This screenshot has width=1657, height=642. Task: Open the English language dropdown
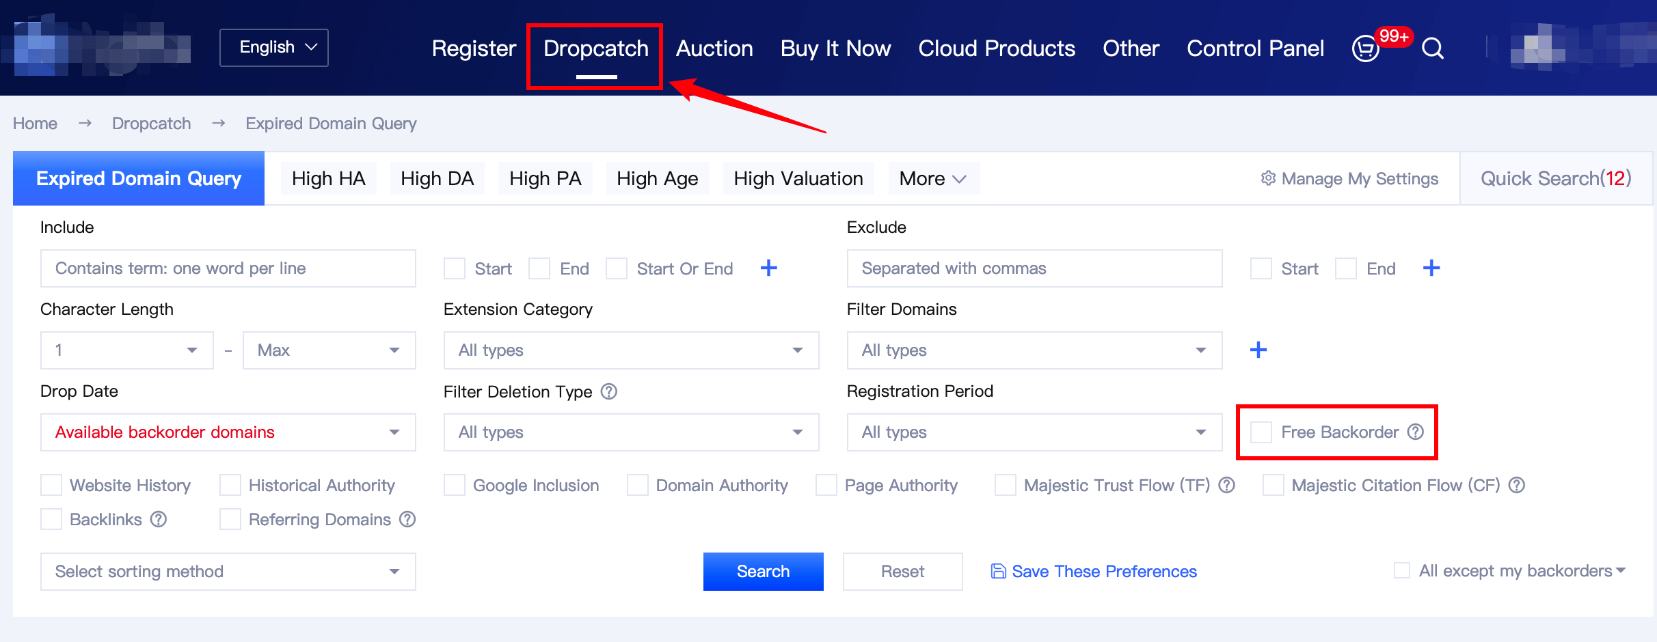274,48
